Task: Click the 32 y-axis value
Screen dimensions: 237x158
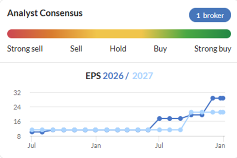Action: 17,93
